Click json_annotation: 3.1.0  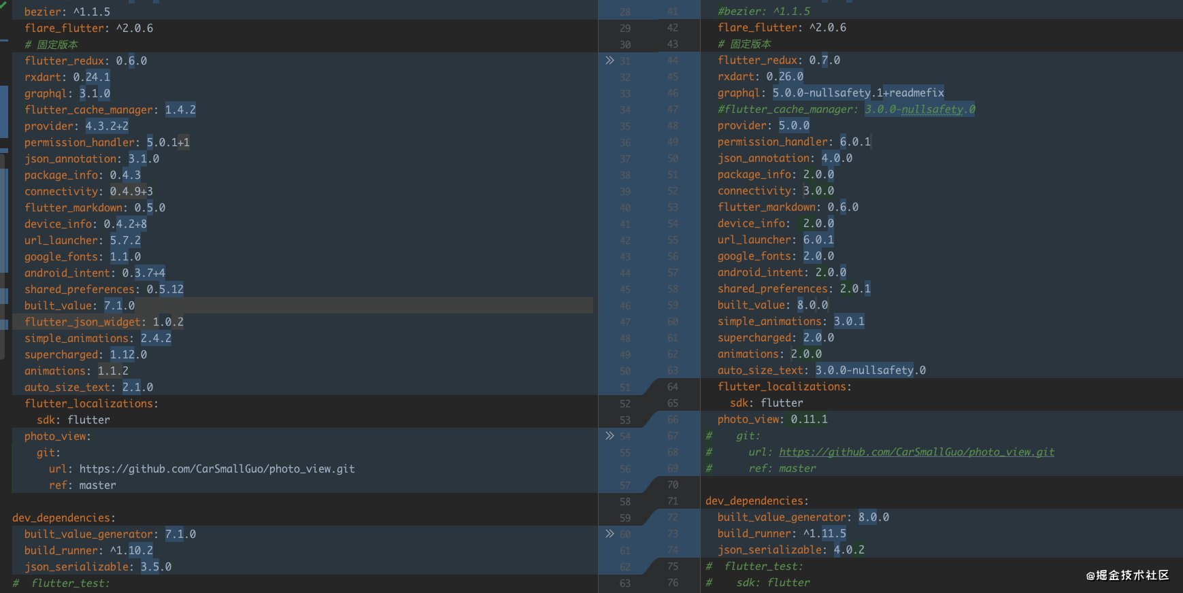click(92, 158)
